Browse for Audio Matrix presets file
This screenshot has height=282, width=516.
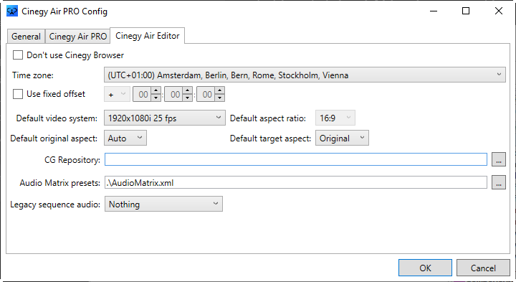coord(499,182)
